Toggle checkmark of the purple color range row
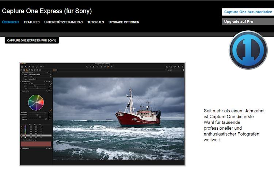This screenshot has width=274, height=179. tap(22, 126)
